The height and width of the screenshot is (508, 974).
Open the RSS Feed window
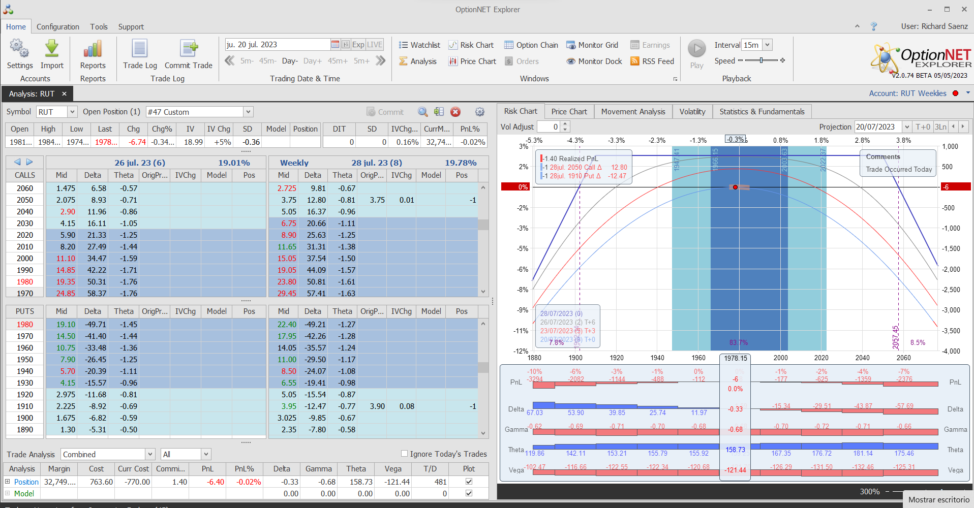[x=652, y=61]
